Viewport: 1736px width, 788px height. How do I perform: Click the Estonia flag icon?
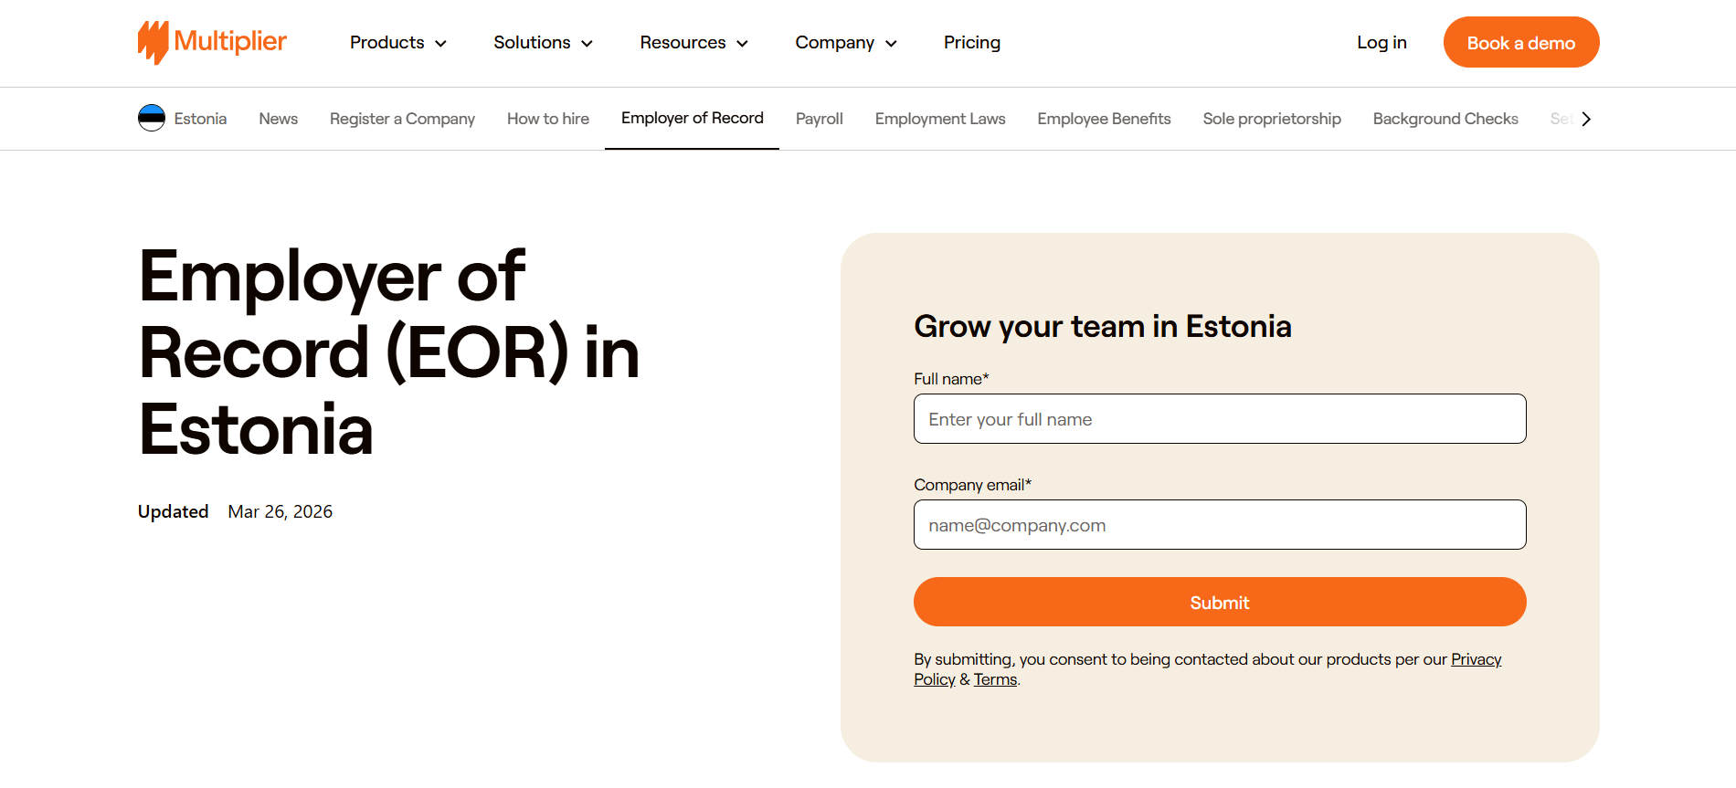[152, 119]
